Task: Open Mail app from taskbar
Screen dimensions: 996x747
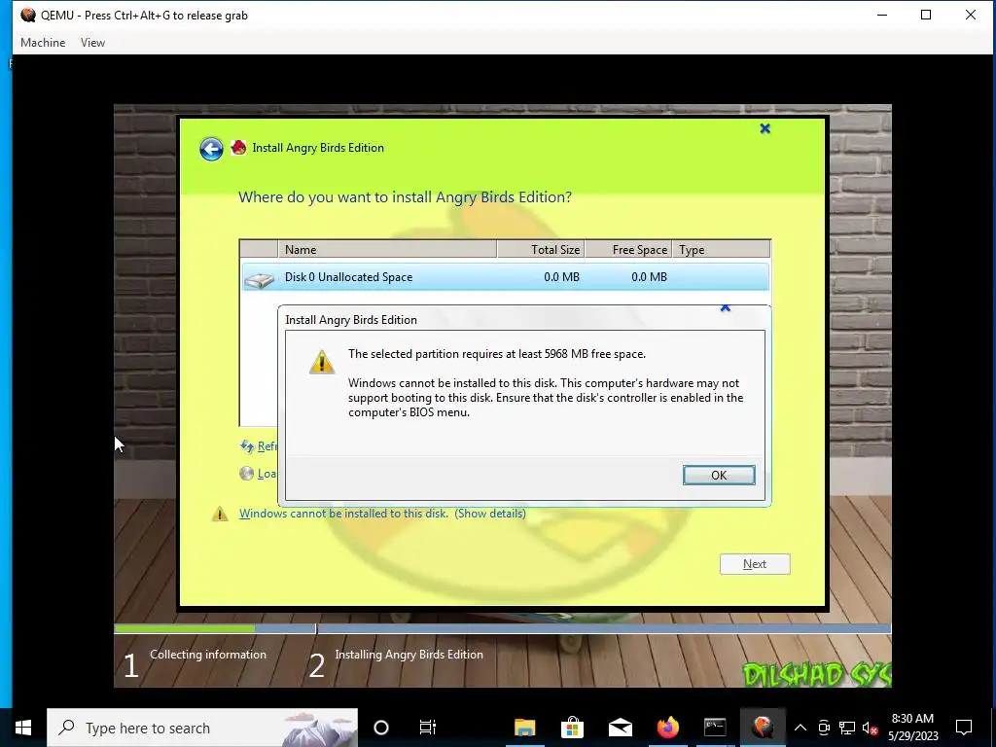Action: click(620, 728)
